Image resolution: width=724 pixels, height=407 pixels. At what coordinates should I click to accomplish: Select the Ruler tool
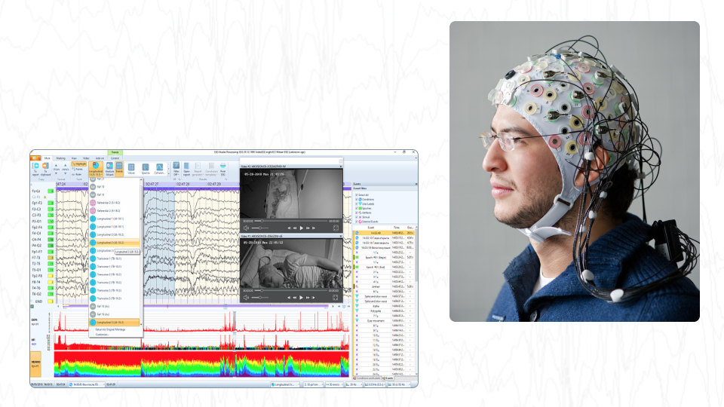click(x=77, y=174)
